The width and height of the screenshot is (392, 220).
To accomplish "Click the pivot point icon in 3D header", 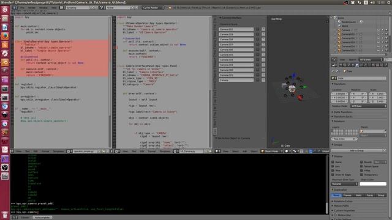I will tap(295, 151).
